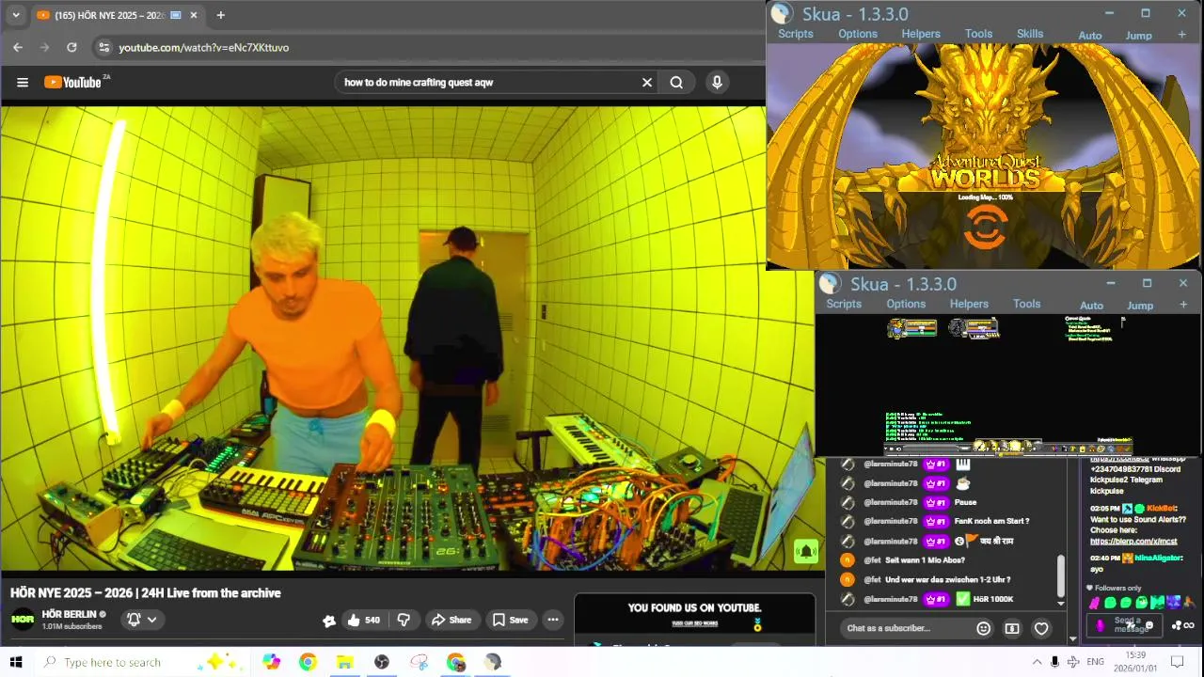Submit search with the magnifier button
Screen dimensions: 1204x677
point(676,82)
